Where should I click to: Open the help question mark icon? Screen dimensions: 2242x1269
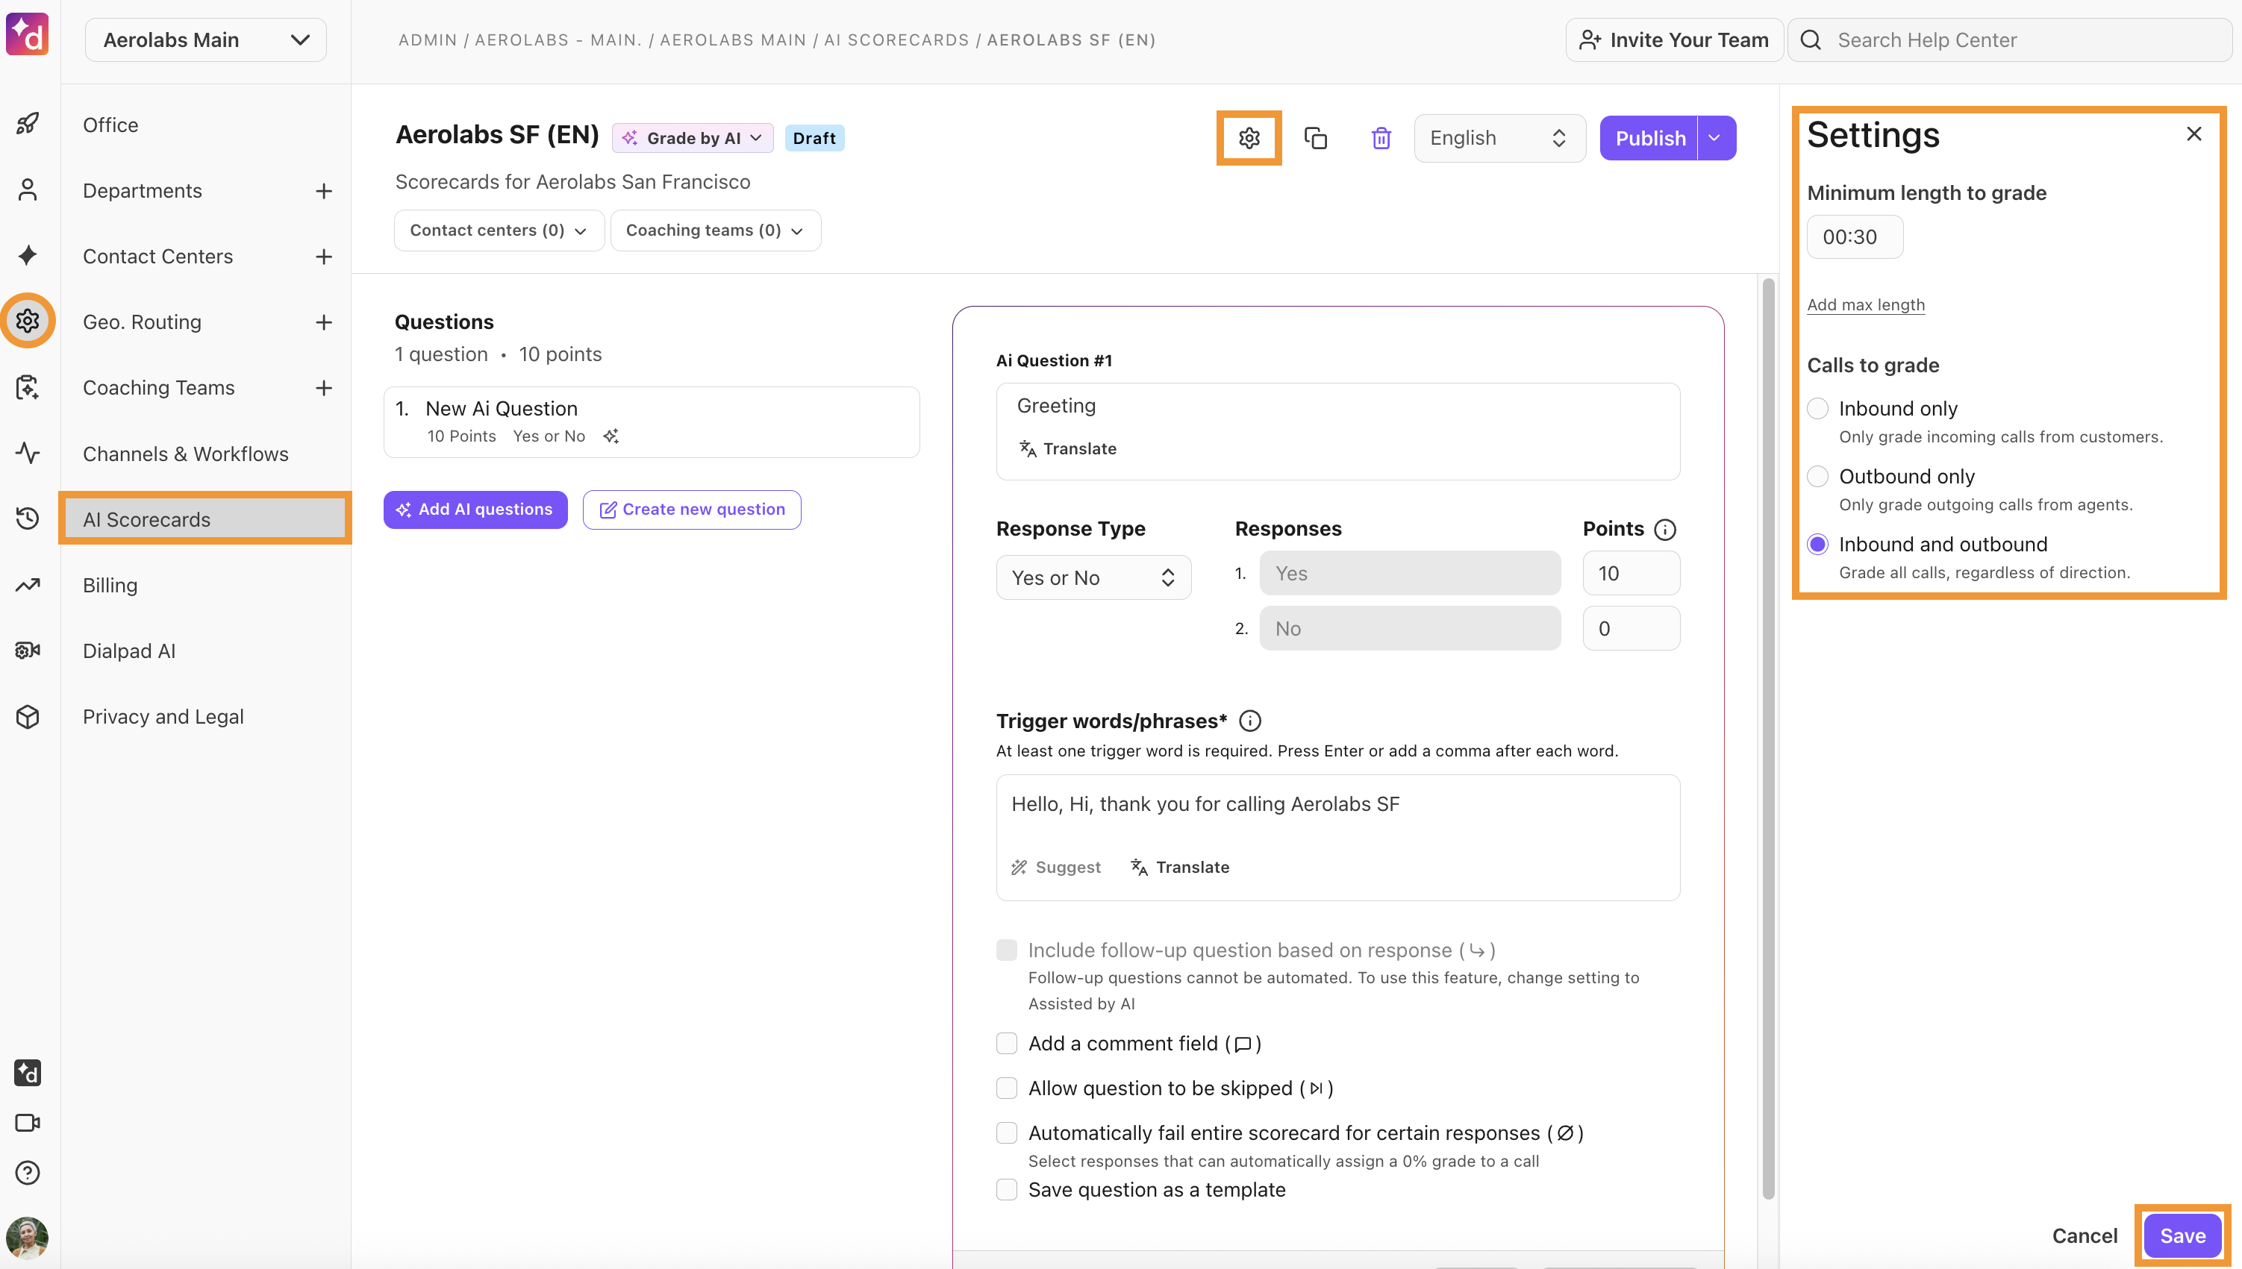[28, 1173]
